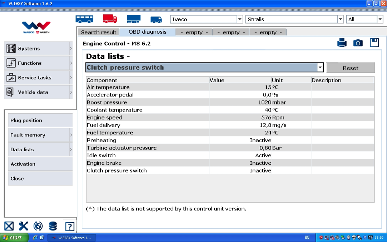Select the trailer vehicle type icon
387x242 pixels.
coord(134,19)
